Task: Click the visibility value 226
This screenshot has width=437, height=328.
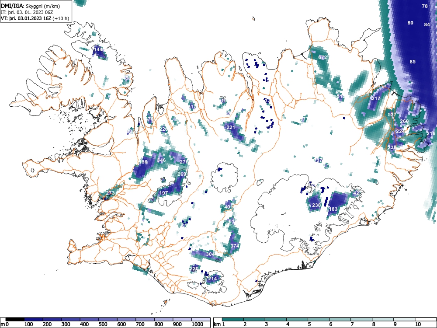Action: coord(163,129)
